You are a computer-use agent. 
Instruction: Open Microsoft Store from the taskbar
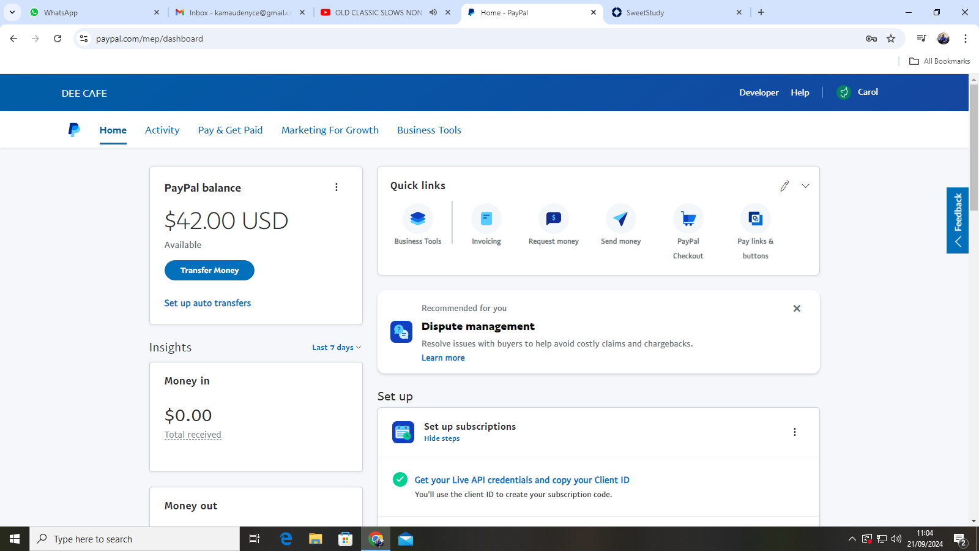coord(346,539)
